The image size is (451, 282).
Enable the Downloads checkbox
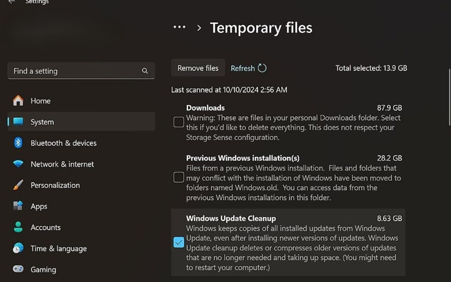point(179,122)
